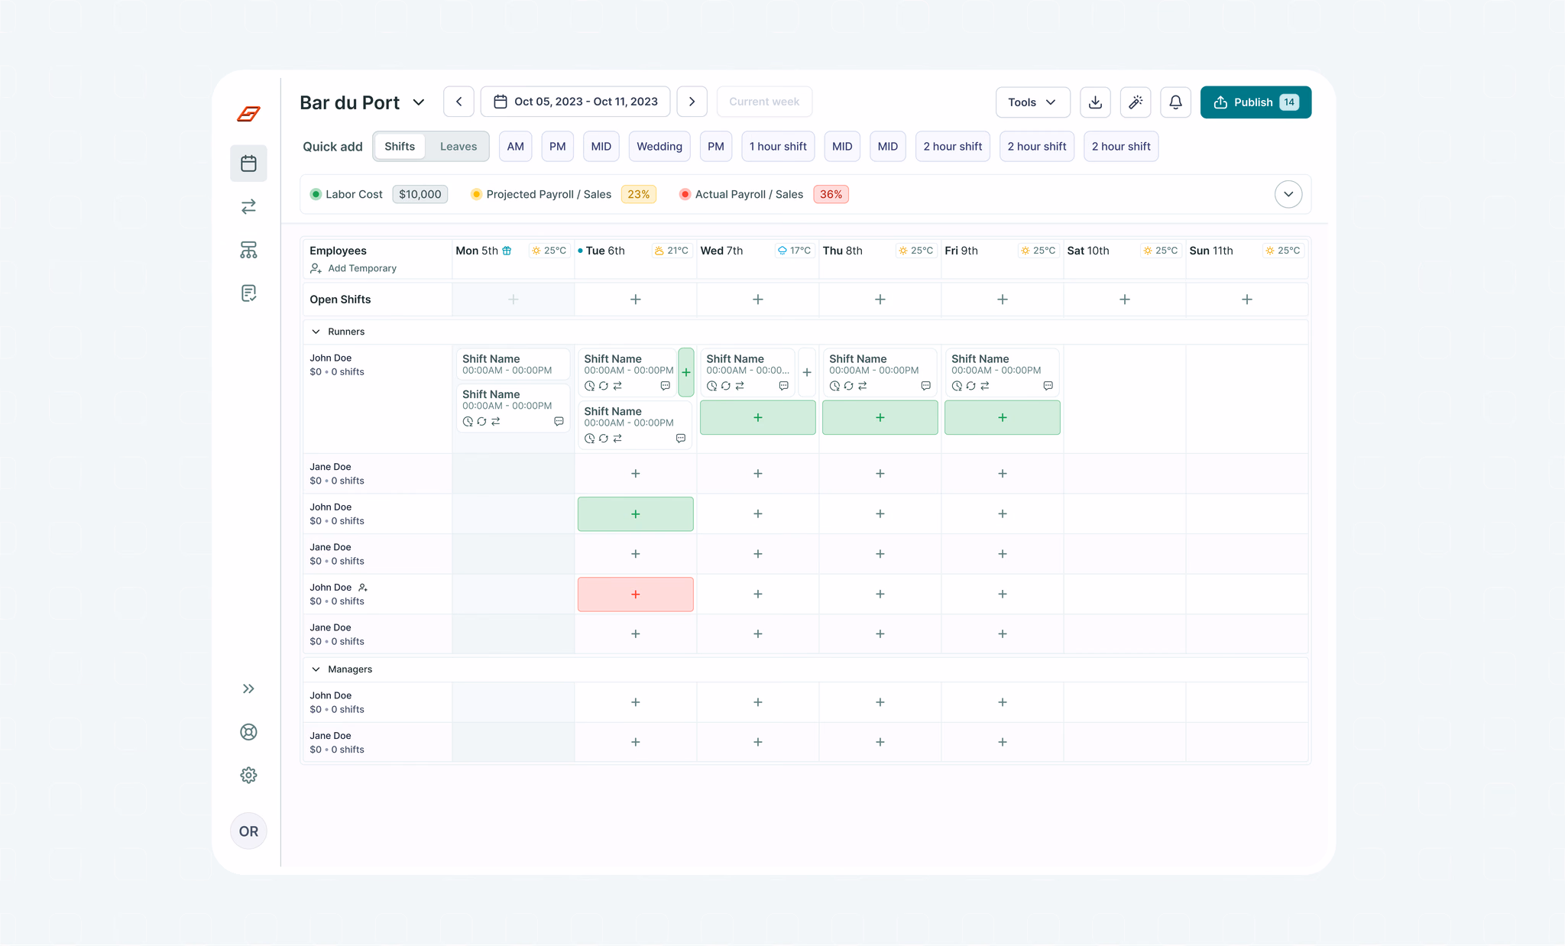Viewport: 1565px width, 946px height.
Task: Click the narrow green plus beside Tue 6th shift
Action: (x=686, y=372)
